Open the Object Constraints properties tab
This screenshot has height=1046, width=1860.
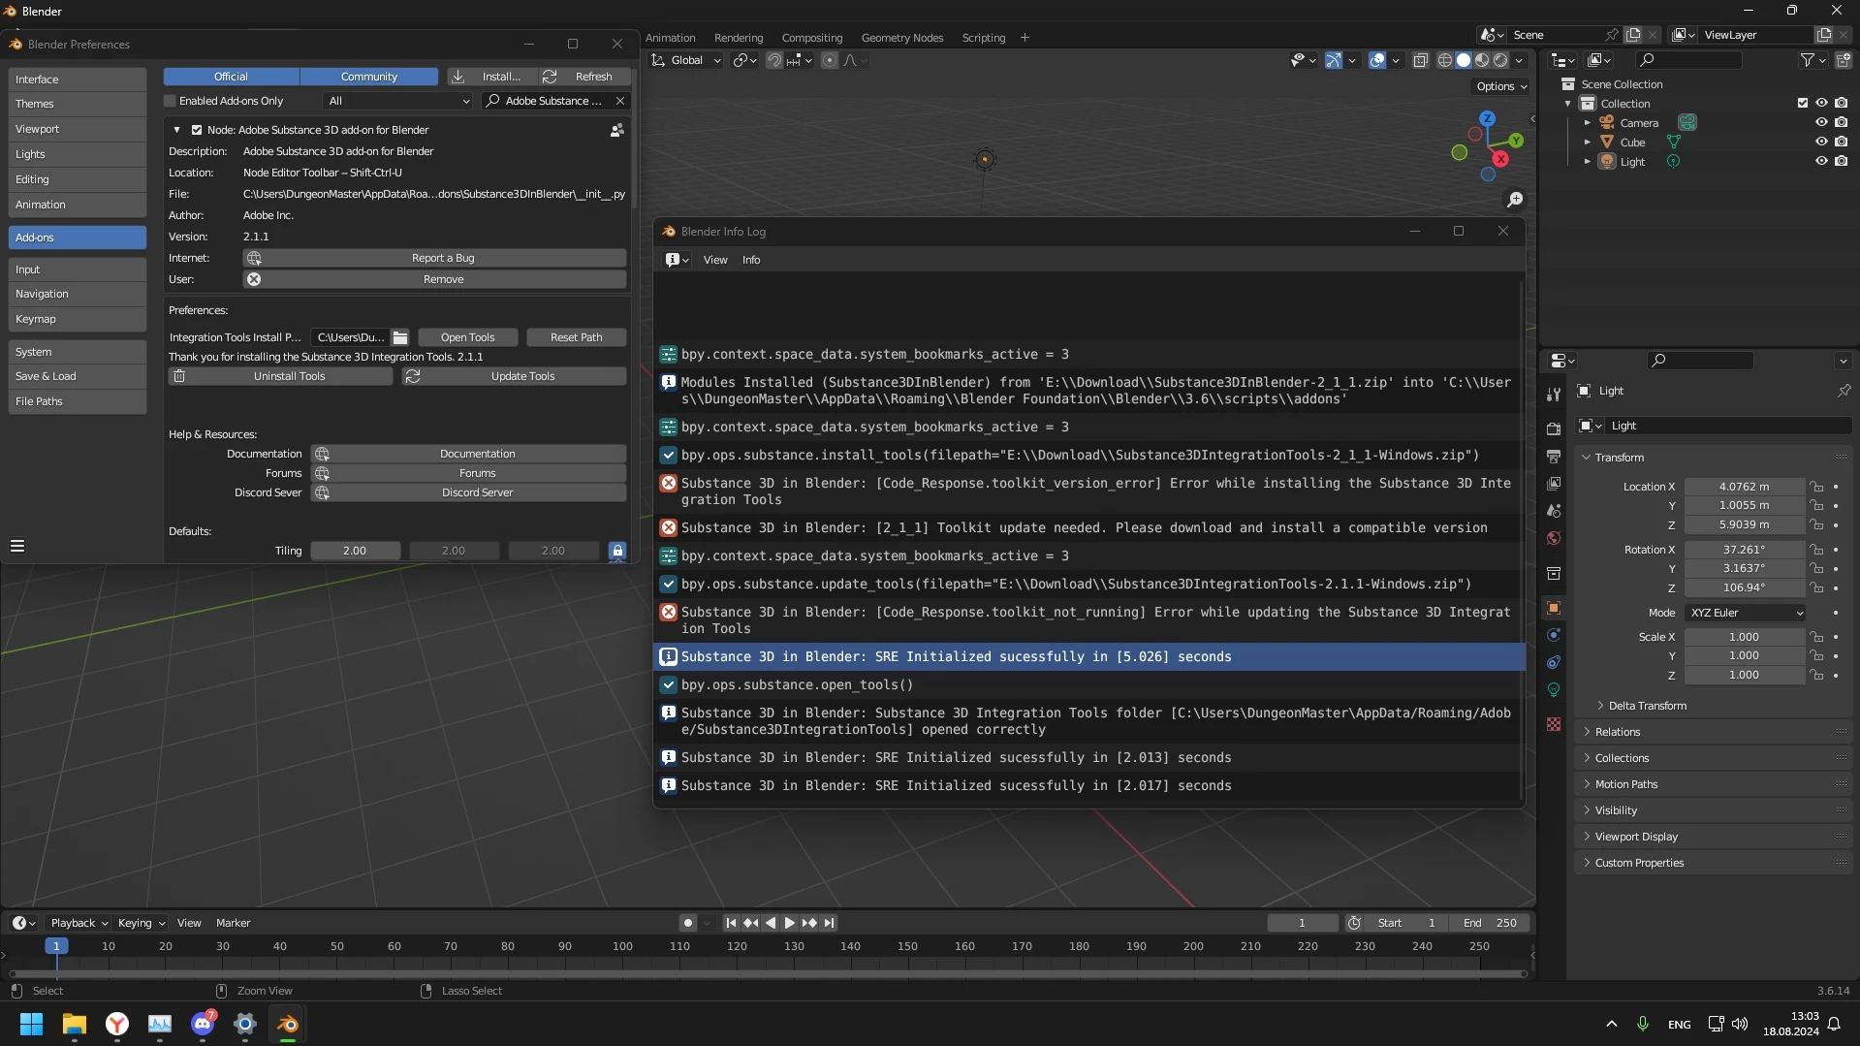1554,662
